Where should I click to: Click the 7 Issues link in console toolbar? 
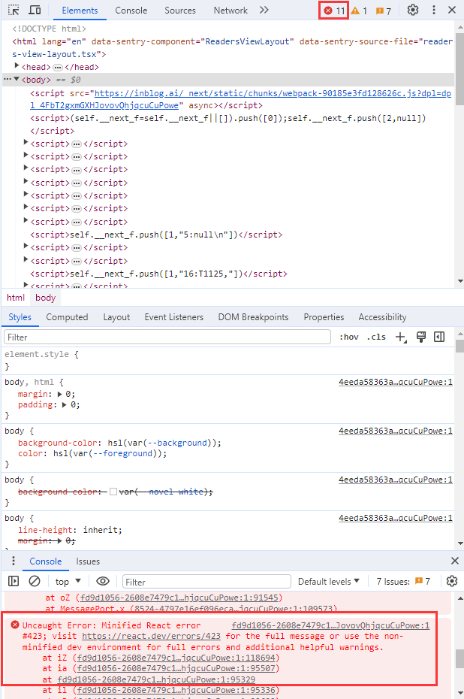403,582
